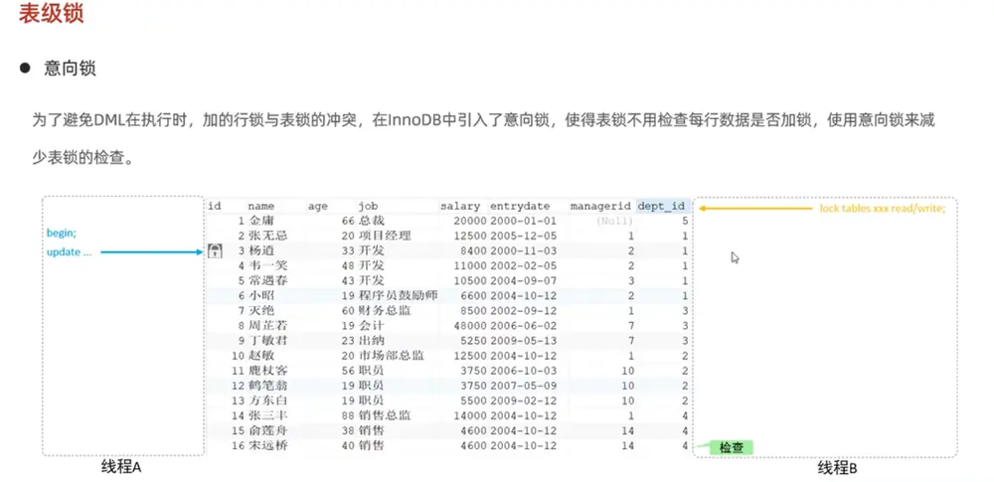Click the job cell 销售总监
The width and height of the screenshot is (994, 482).
385,415
